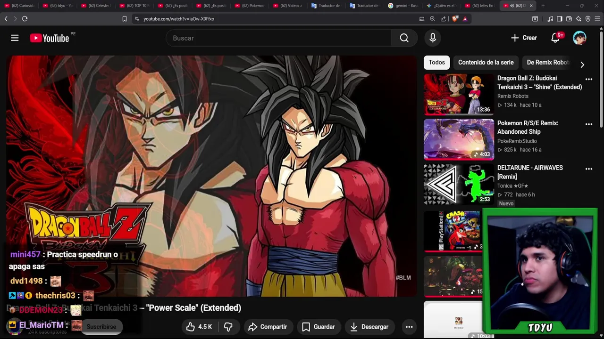Select the Contenido de la serie chip
Screen dimensions: 604x339
tap(486, 62)
